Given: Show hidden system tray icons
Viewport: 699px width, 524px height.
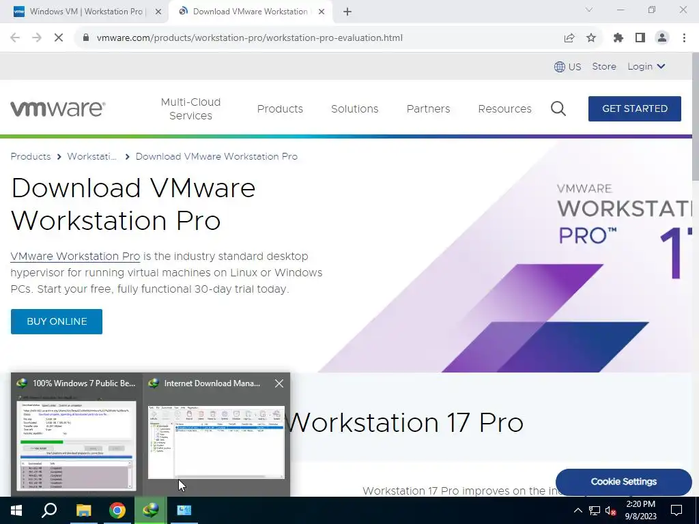Looking at the screenshot, I should coord(577,510).
